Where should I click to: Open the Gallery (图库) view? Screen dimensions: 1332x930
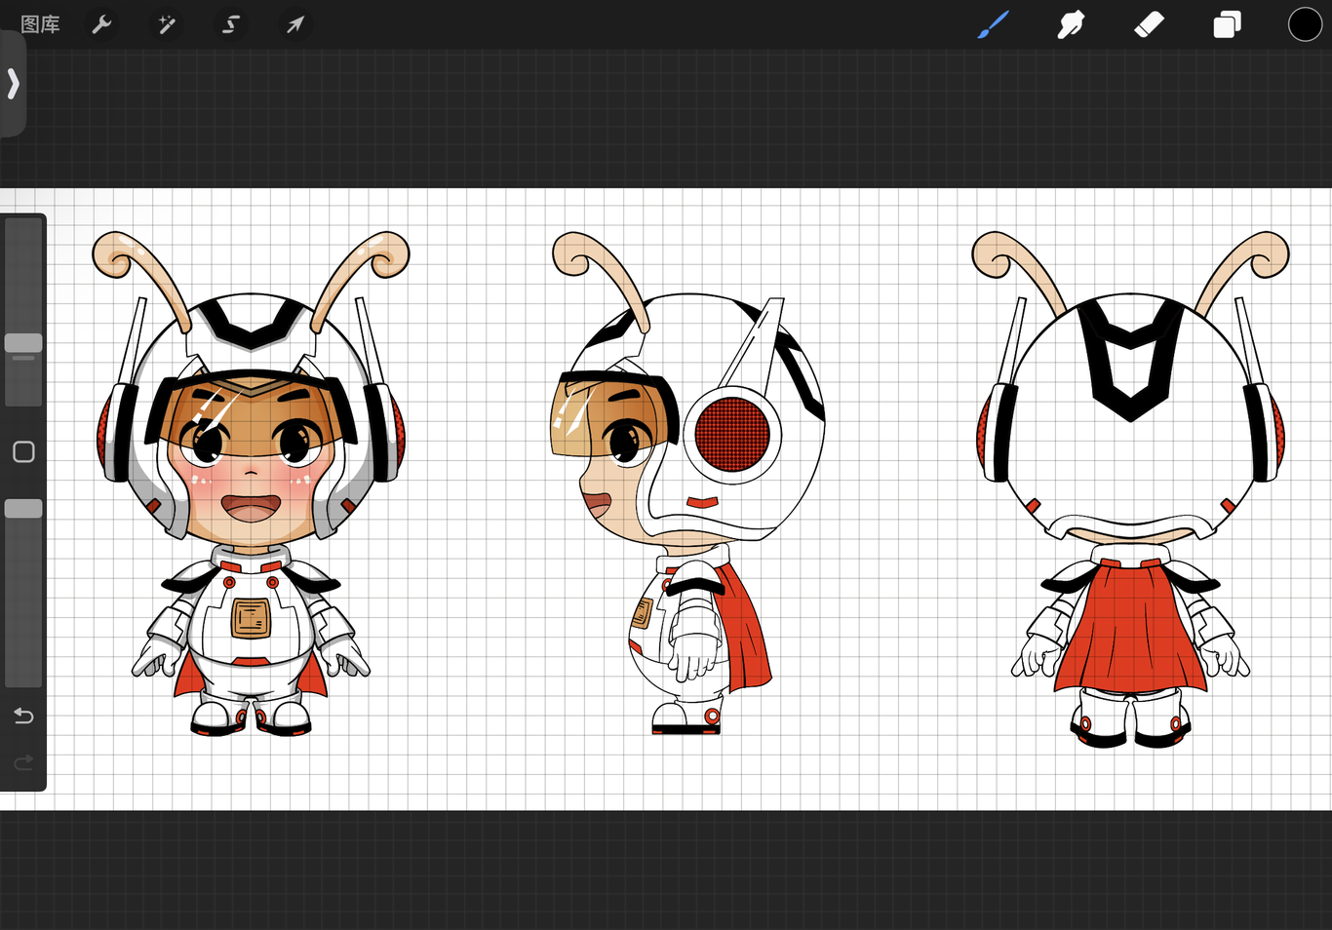tap(40, 24)
